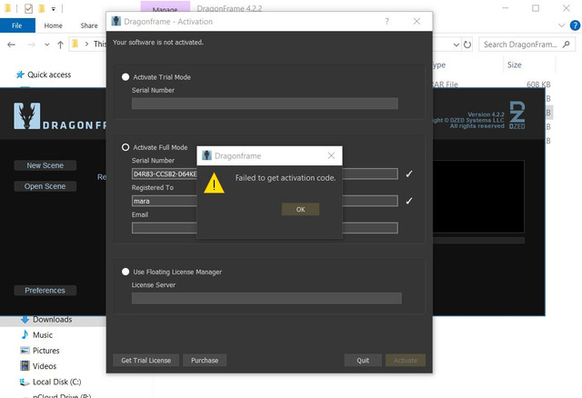582x398 pixels.
Task: Select the Use Floating License Manager option
Action: pos(125,272)
